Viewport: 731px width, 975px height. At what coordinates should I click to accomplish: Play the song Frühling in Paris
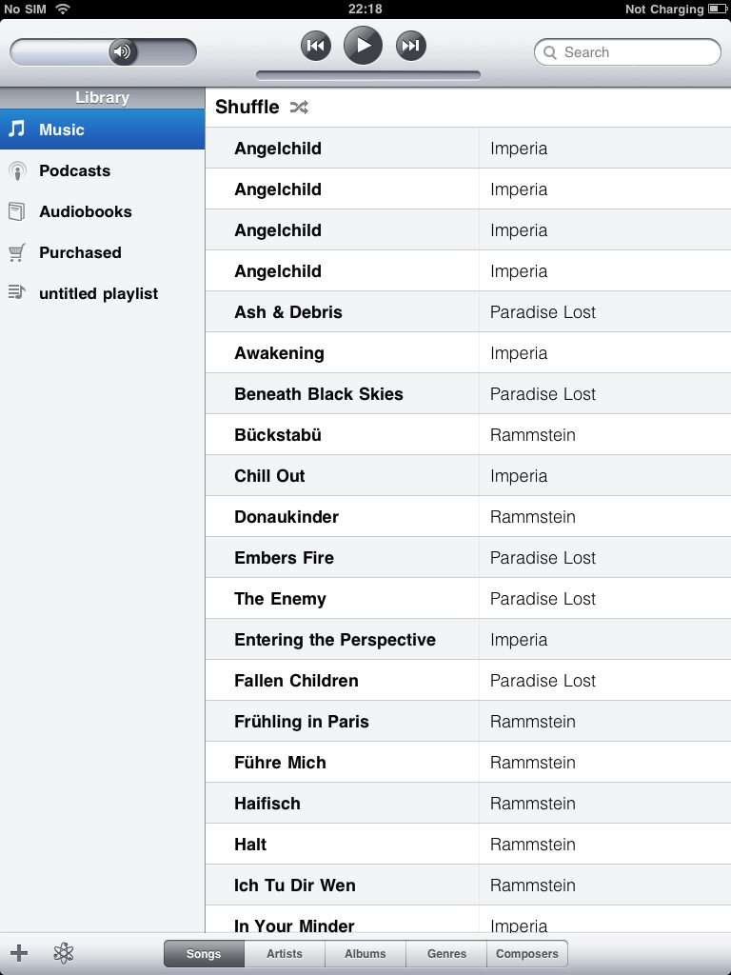tap(468, 722)
